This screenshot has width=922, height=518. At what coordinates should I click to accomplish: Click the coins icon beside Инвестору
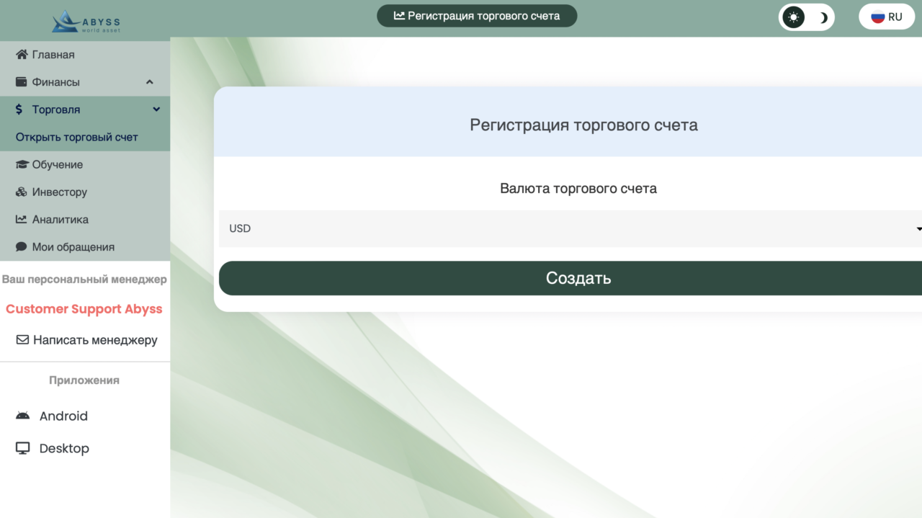(x=22, y=192)
